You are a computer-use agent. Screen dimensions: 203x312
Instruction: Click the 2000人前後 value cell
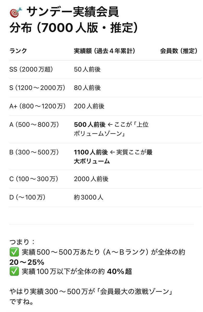pyautogui.click(x=91, y=179)
